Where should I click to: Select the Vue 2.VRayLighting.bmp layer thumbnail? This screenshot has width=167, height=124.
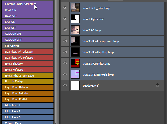click(x=75, y=52)
